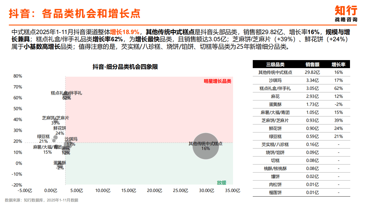This screenshot has height=206, width=366.
Task: Click the 29.82亿 sales cell
Action: point(312,72)
